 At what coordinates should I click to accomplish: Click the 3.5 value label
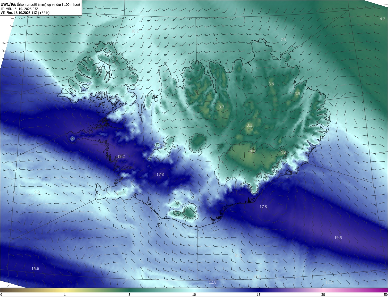click(x=297, y=94)
